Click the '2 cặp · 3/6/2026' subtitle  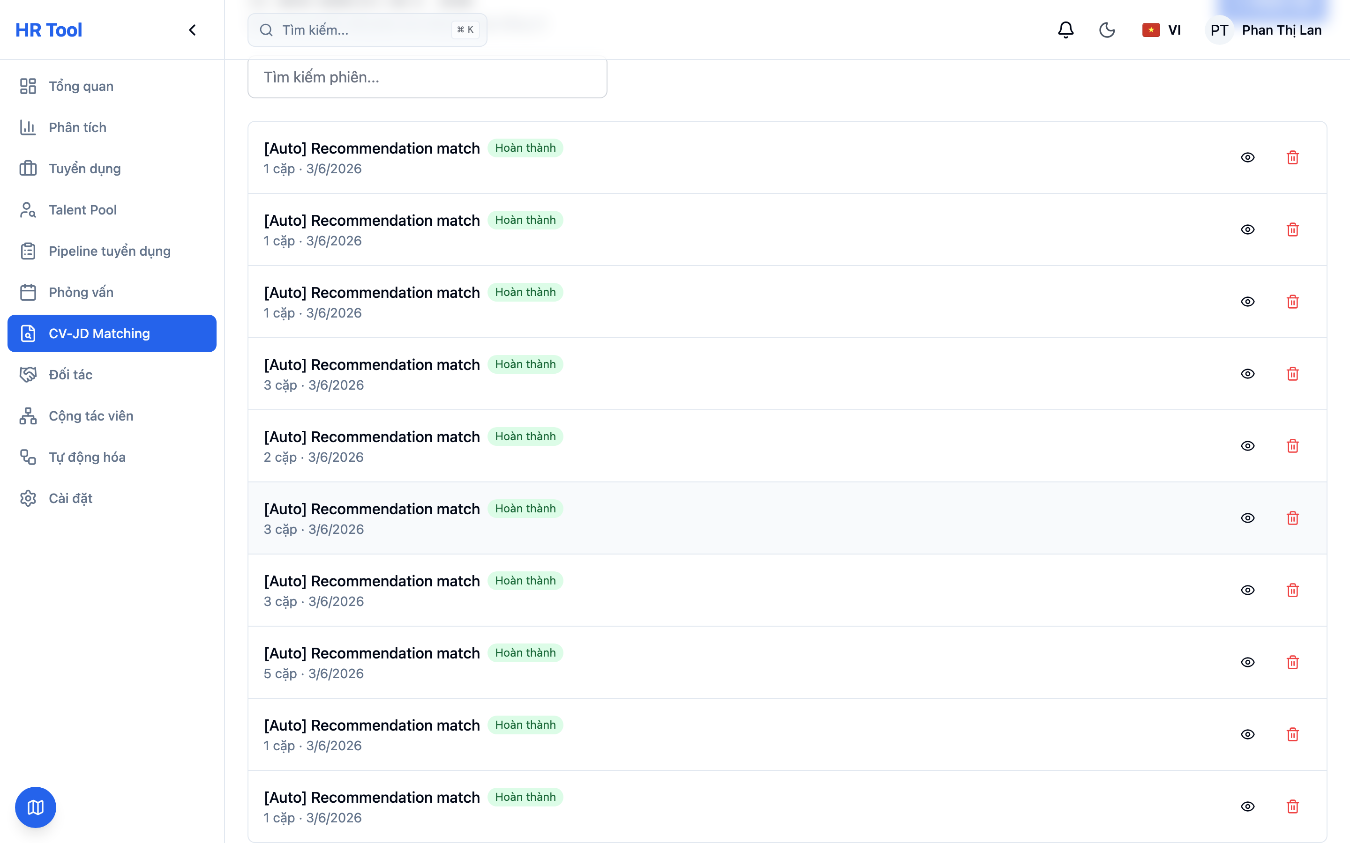[x=314, y=457]
